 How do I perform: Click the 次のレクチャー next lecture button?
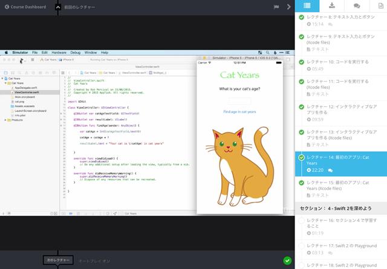[x=58, y=260]
